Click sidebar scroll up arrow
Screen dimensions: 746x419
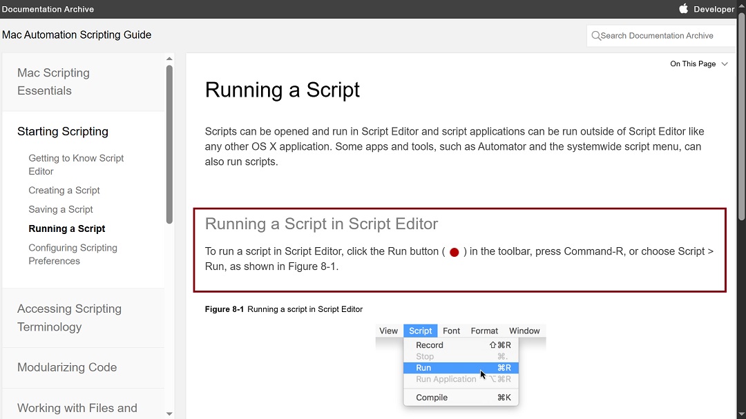click(x=169, y=59)
